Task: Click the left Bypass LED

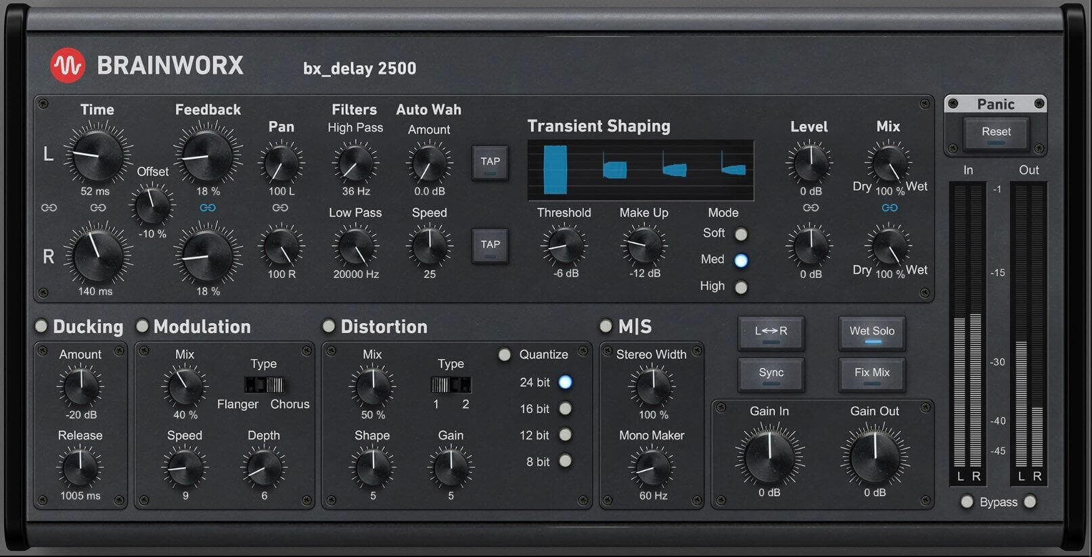Action: 967,502
